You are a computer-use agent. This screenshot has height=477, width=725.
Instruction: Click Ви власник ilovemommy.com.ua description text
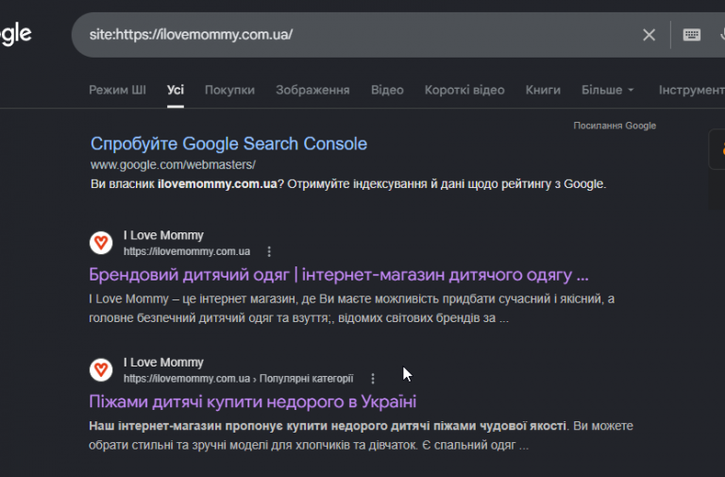(348, 184)
